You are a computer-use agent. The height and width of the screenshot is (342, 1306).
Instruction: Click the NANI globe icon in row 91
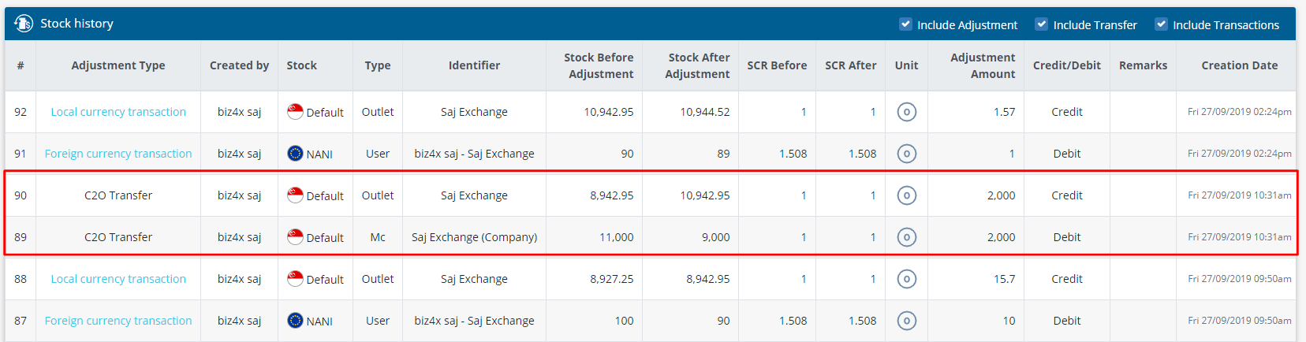point(295,154)
